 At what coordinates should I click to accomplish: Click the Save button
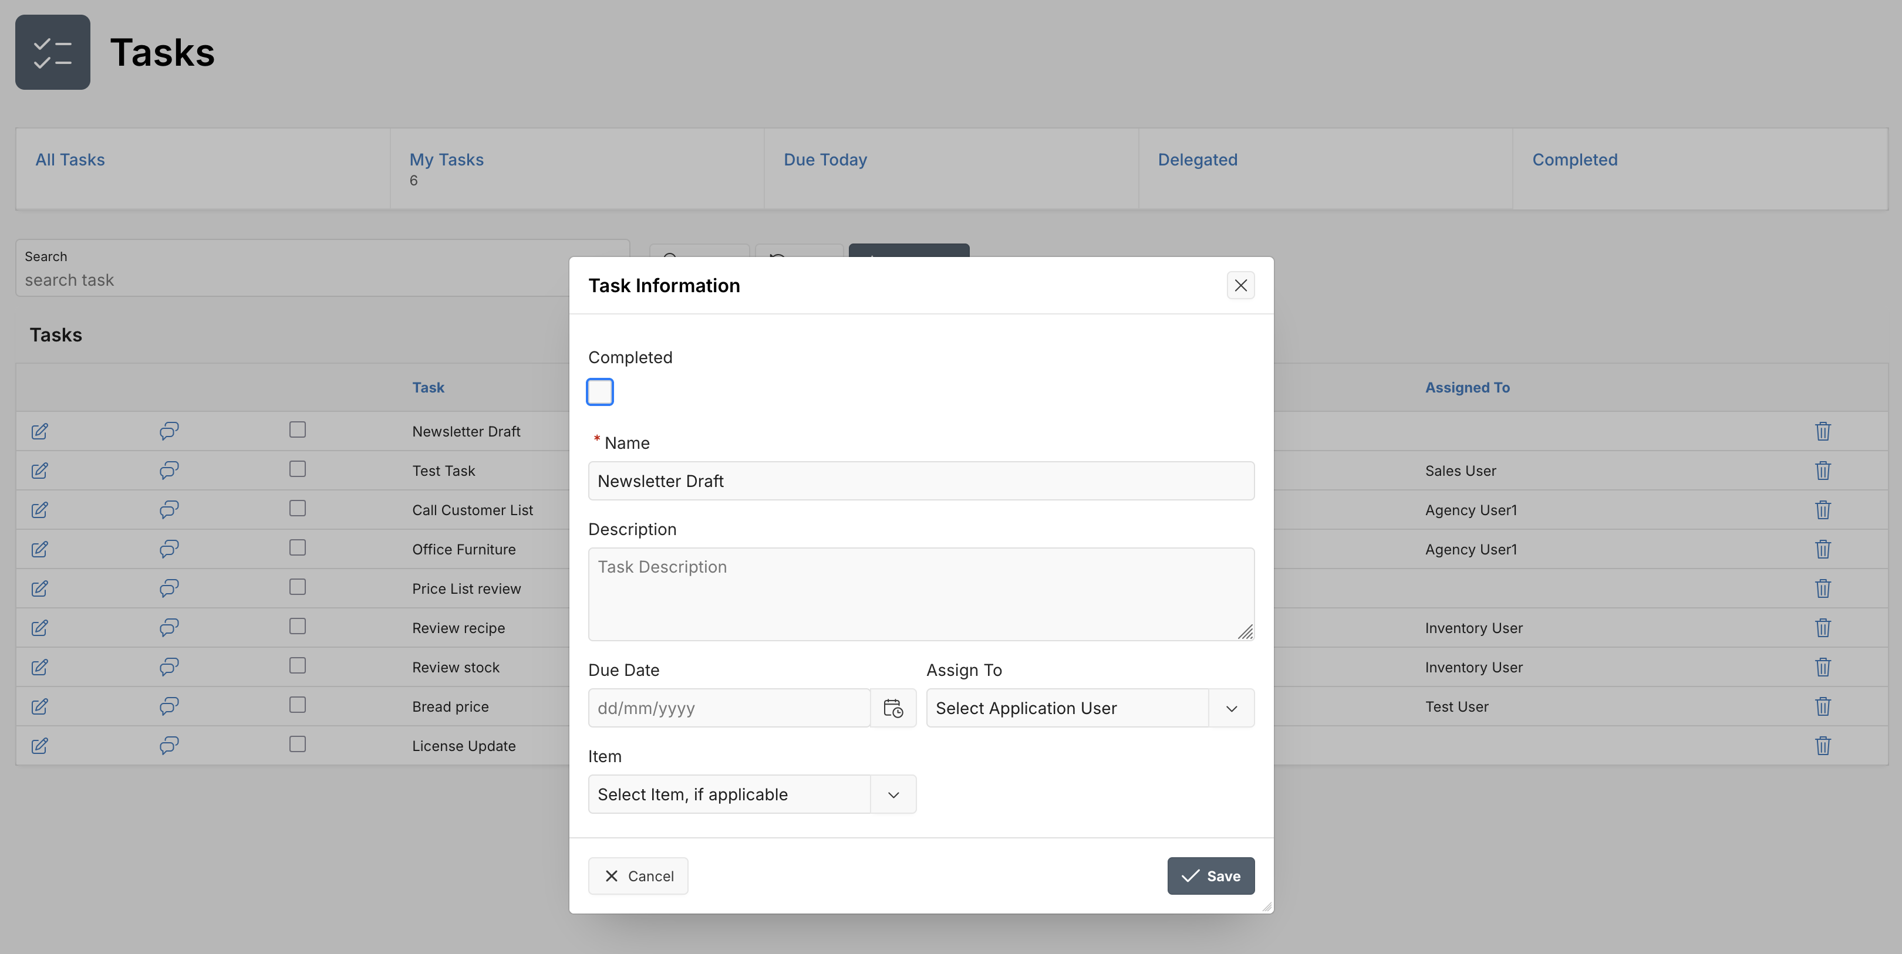click(x=1210, y=876)
